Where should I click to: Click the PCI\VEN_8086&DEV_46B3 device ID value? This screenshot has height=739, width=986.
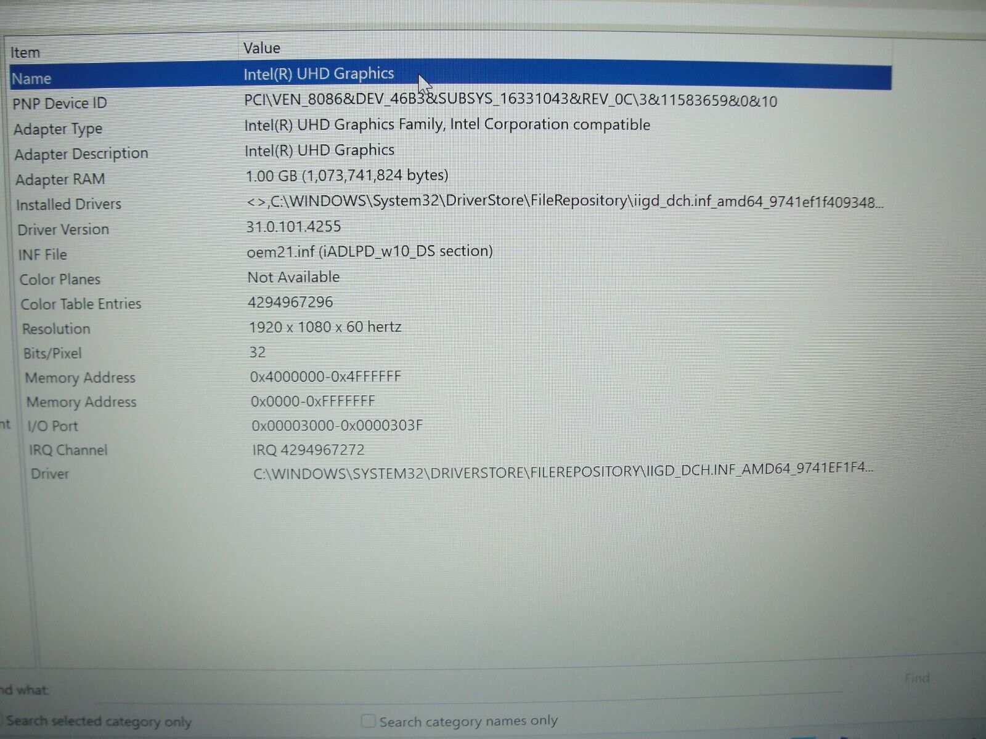[x=511, y=100]
